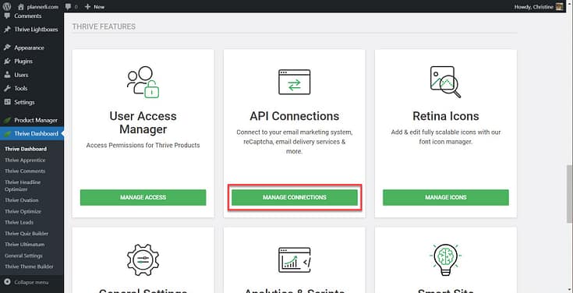Open the Appearance sidebar menu
Screen dimensions: 573x293
coord(29,48)
